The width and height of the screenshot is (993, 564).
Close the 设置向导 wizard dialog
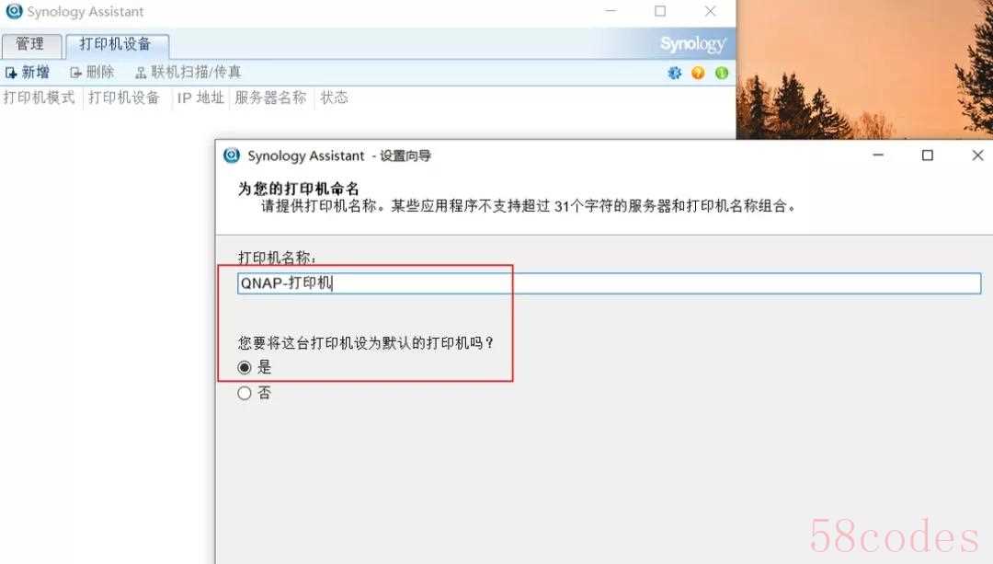coord(977,155)
